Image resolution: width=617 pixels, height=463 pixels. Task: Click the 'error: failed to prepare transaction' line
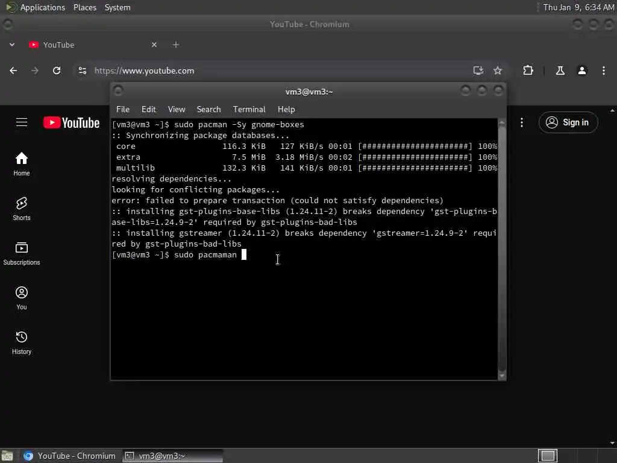[277, 200]
